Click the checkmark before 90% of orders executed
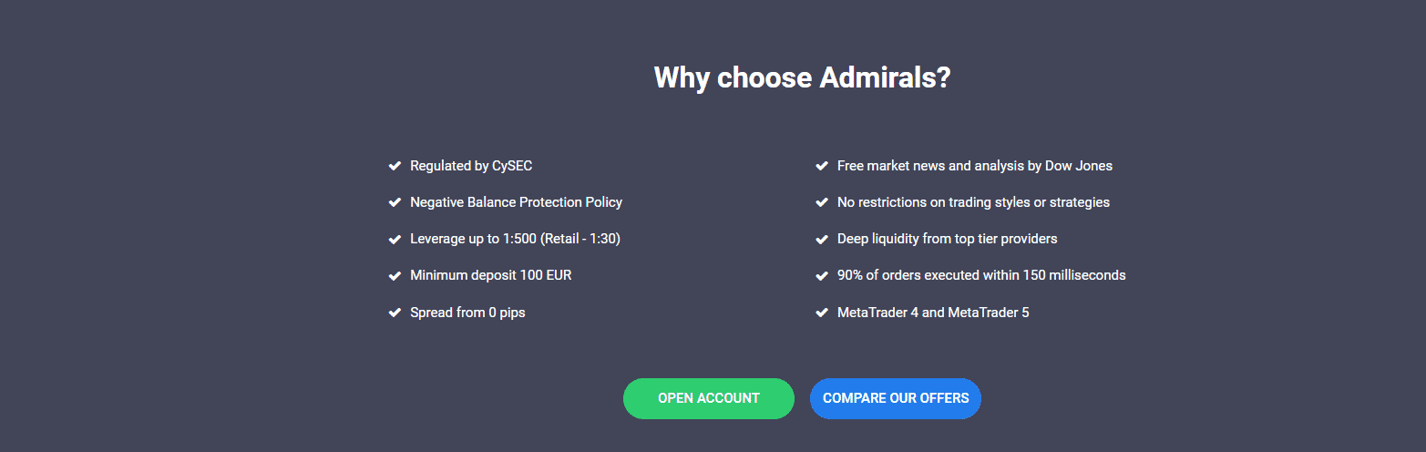 point(821,275)
